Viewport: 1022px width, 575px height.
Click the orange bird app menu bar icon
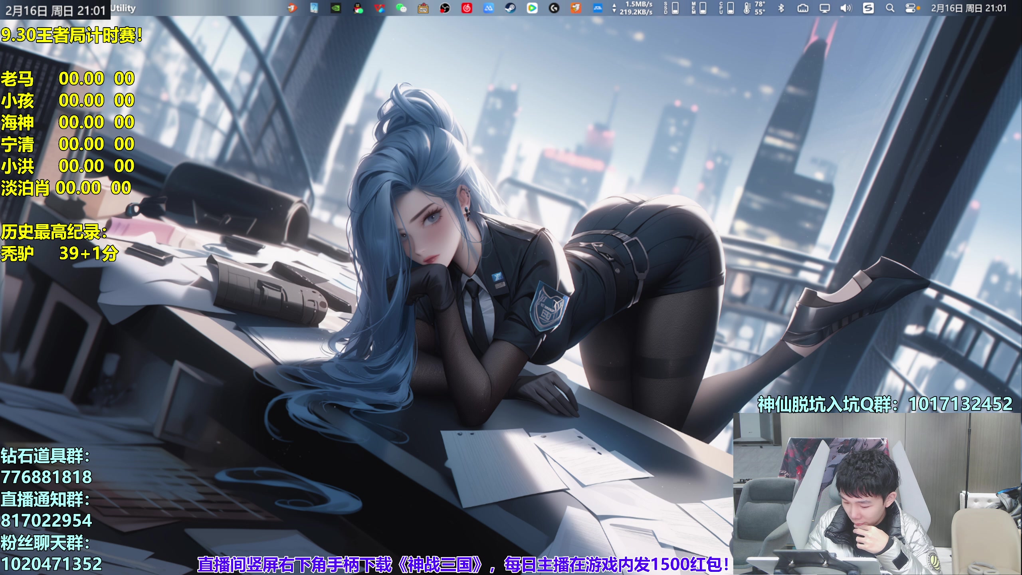292,8
